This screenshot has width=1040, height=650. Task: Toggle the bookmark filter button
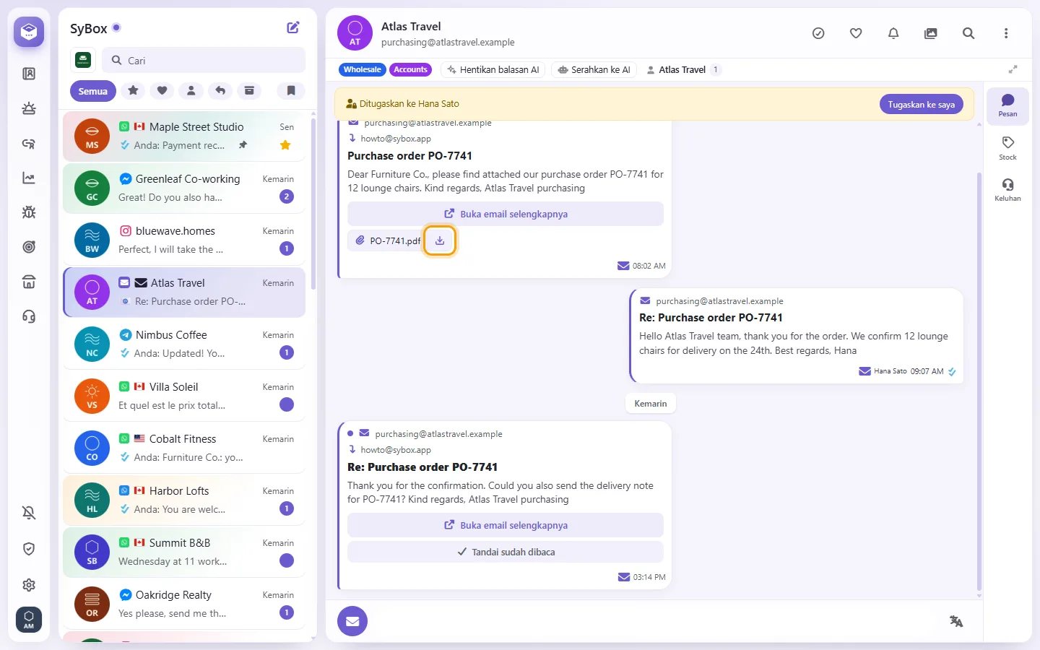(291, 91)
